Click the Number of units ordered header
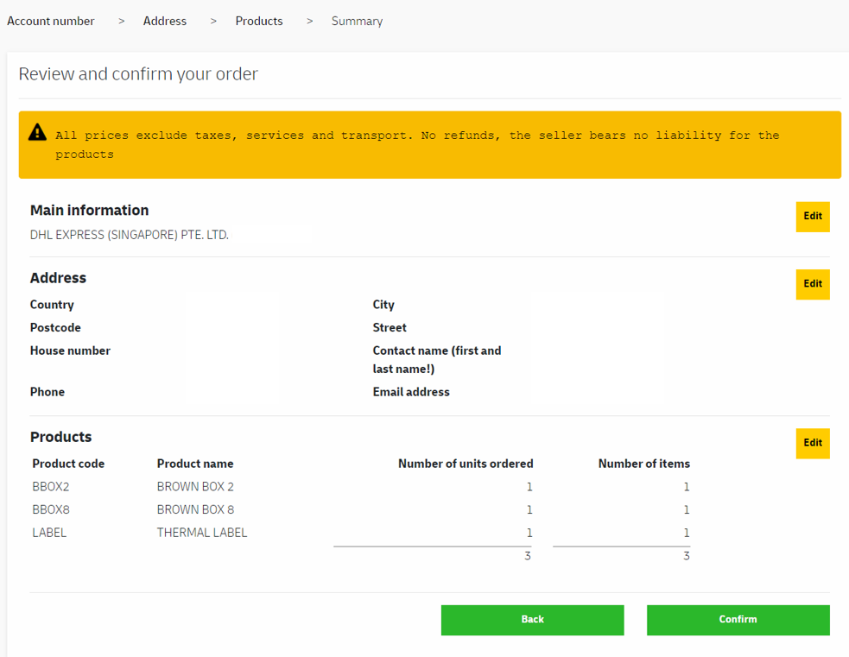 (x=466, y=464)
